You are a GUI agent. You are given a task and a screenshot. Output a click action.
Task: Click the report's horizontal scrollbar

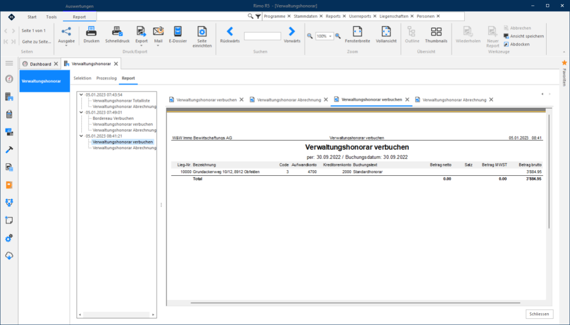(x=355, y=303)
